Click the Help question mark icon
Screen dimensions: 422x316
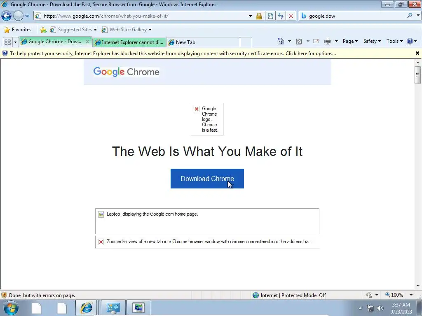pos(410,41)
